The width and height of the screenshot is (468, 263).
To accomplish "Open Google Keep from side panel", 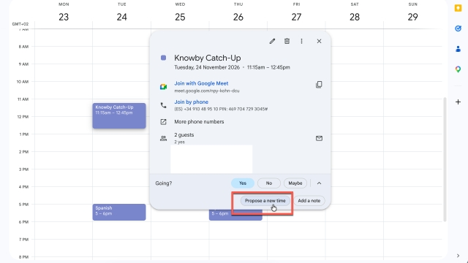I will coord(458,8).
